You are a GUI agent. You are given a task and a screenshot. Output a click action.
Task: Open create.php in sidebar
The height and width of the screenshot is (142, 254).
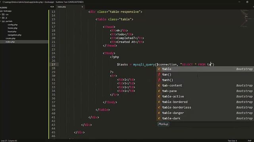coord(11,39)
